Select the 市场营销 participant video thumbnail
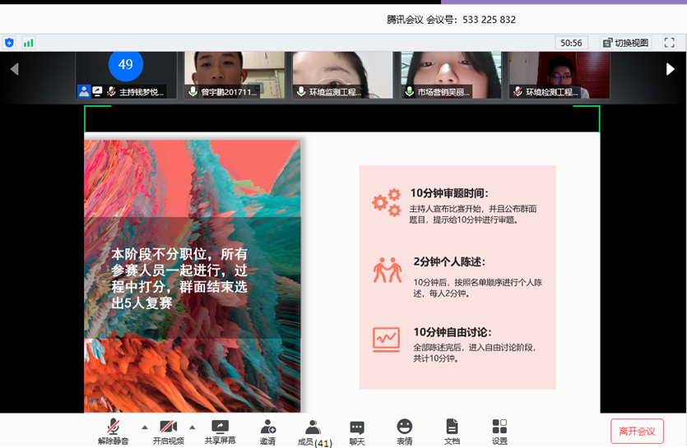This screenshot has width=687, height=448. point(451,75)
